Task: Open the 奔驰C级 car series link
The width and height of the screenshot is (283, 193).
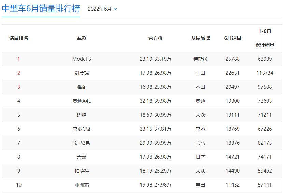Action: click(x=82, y=129)
